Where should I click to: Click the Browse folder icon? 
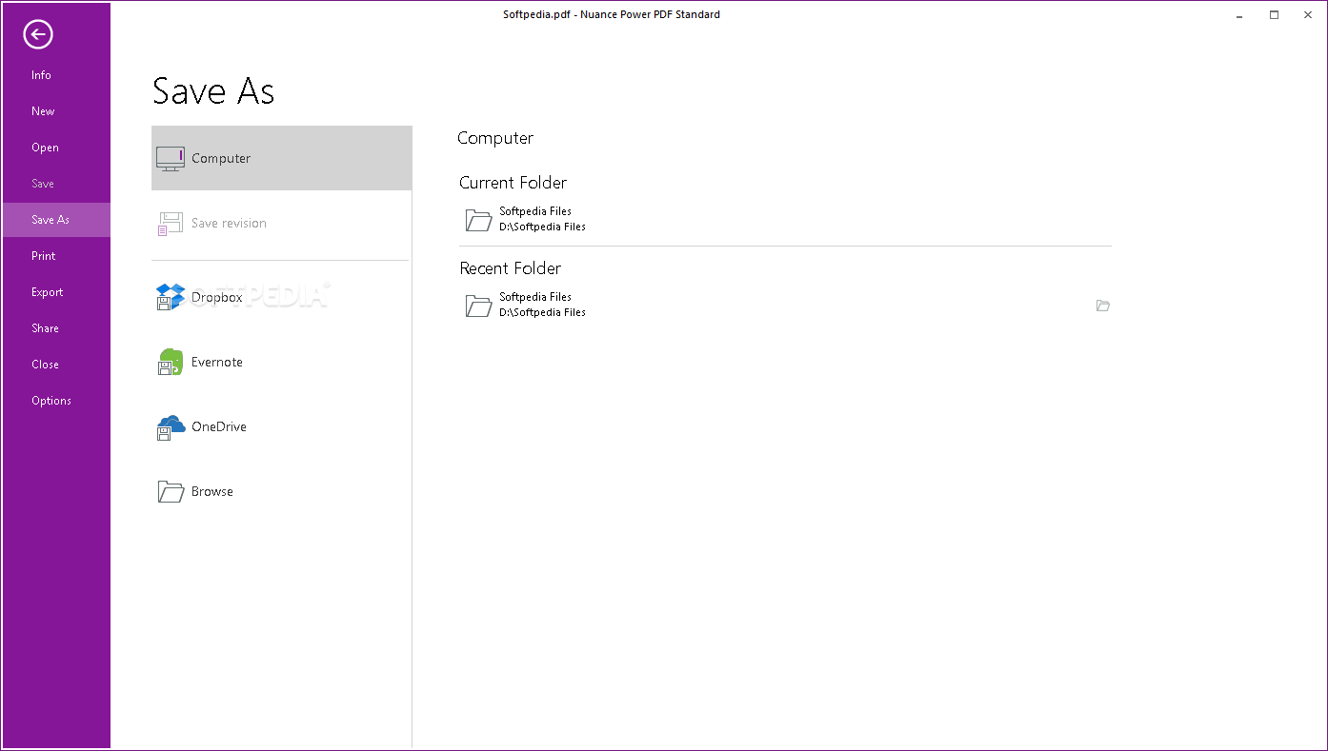[171, 491]
